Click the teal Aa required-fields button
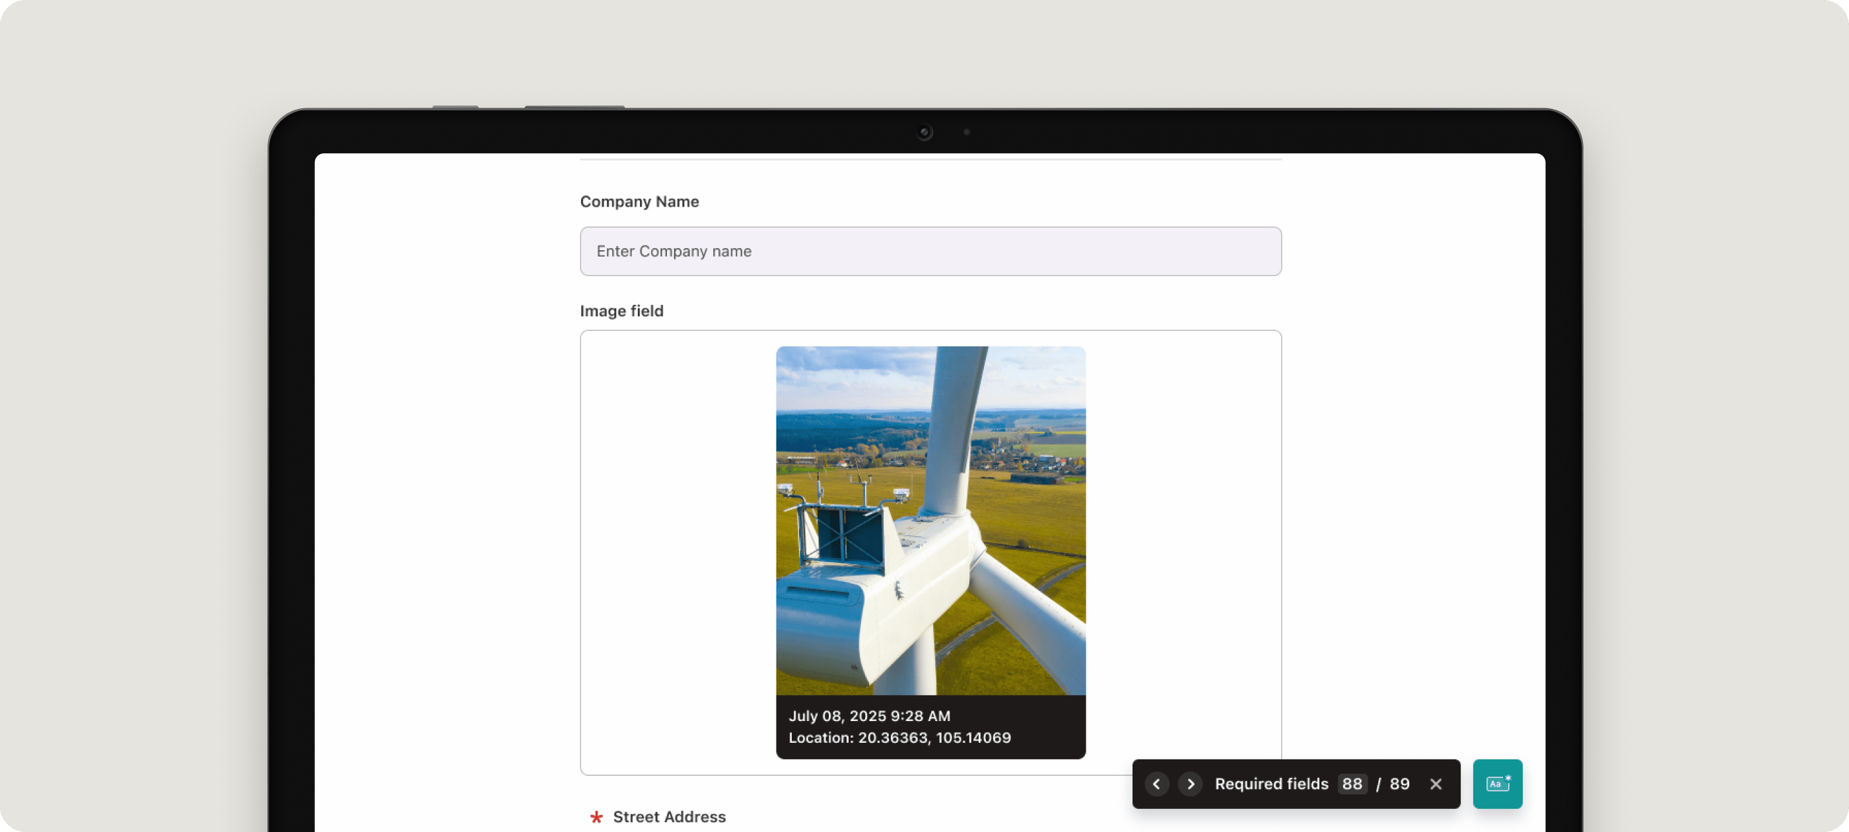 pyautogui.click(x=1497, y=784)
